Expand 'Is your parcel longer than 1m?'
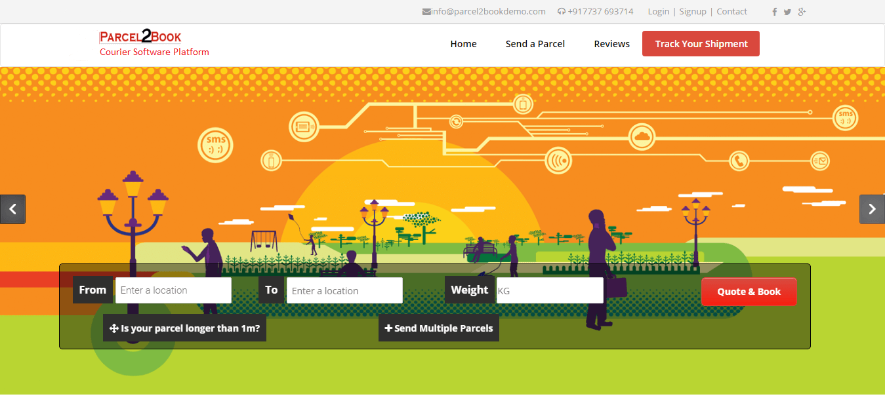This screenshot has width=885, height=407. 184,328
